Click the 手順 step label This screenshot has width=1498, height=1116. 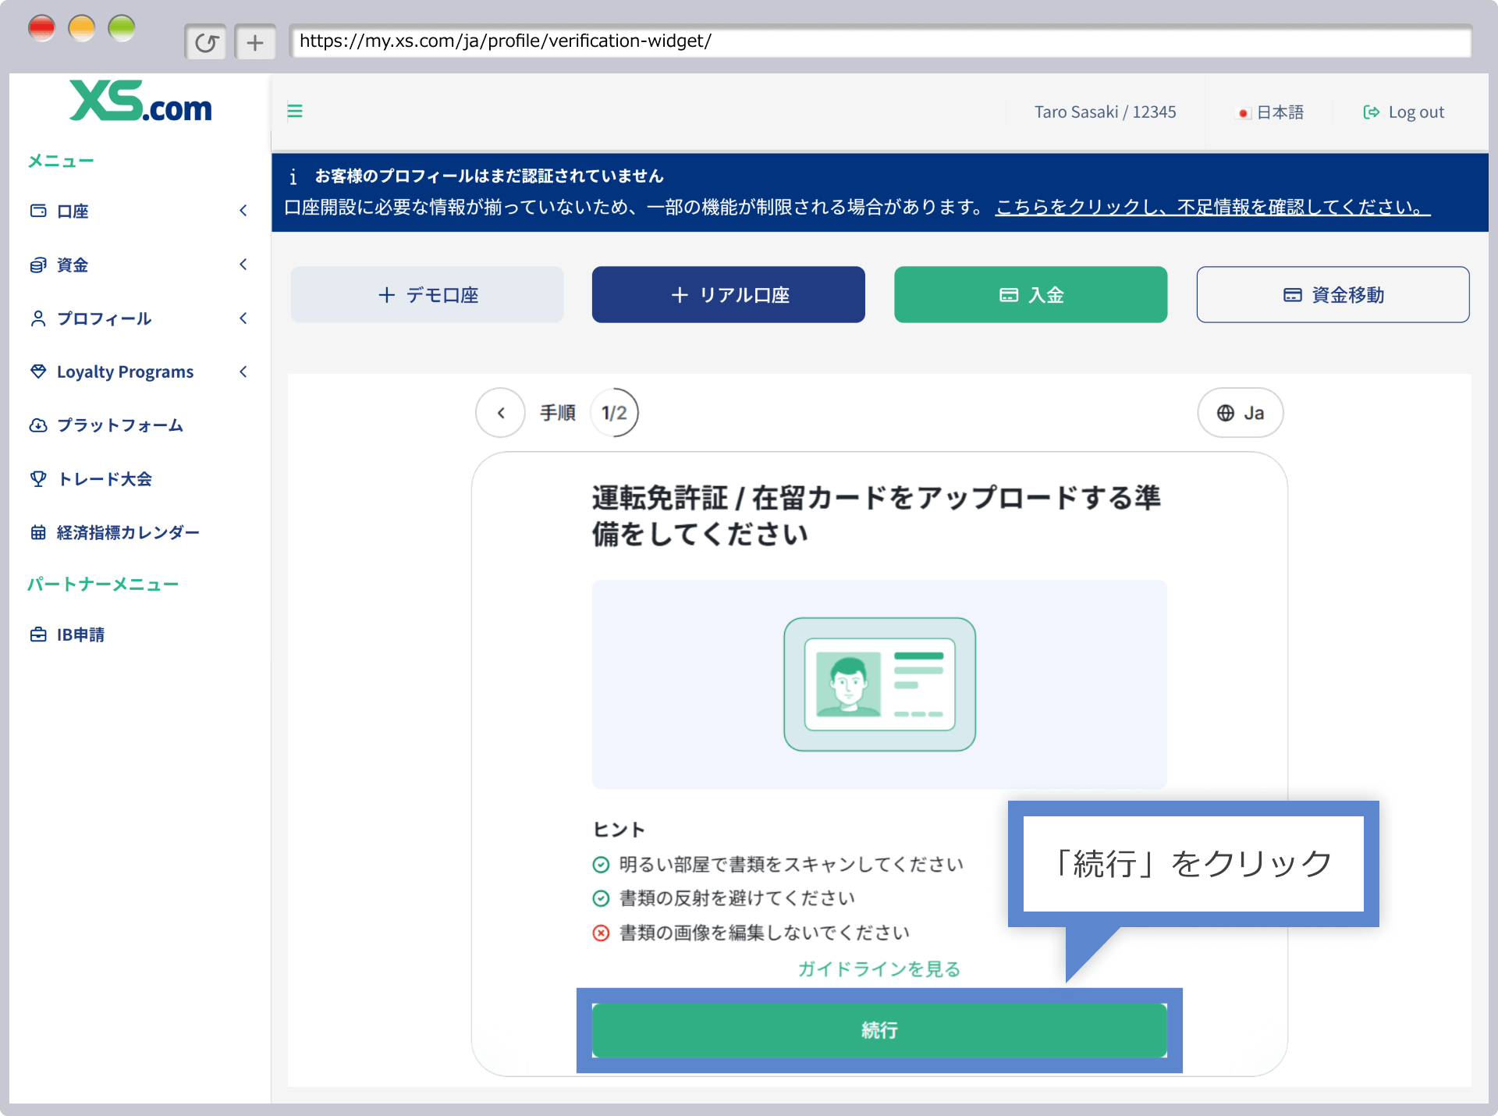tap(558, 413)
